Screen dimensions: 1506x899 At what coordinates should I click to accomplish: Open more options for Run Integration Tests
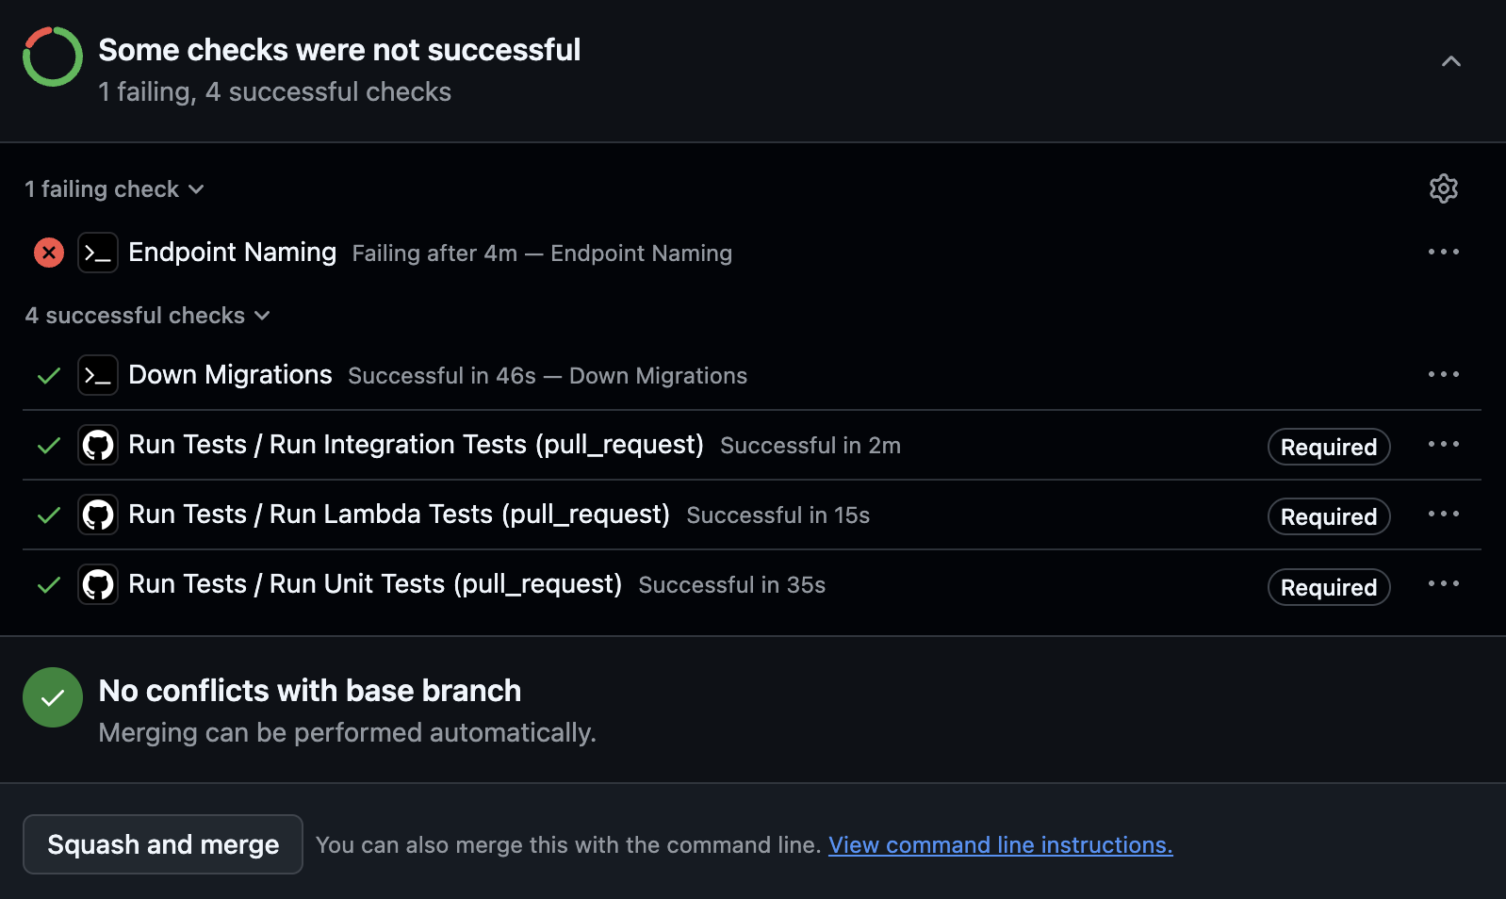[x=1443, y=444]
